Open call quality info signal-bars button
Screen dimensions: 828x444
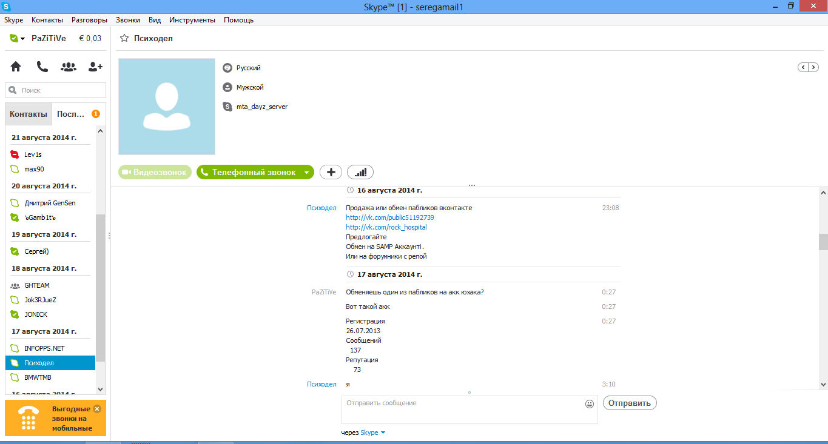(360, 172)
